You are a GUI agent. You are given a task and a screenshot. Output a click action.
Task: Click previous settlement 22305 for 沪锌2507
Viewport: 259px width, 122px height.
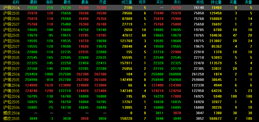click(199, 69)
